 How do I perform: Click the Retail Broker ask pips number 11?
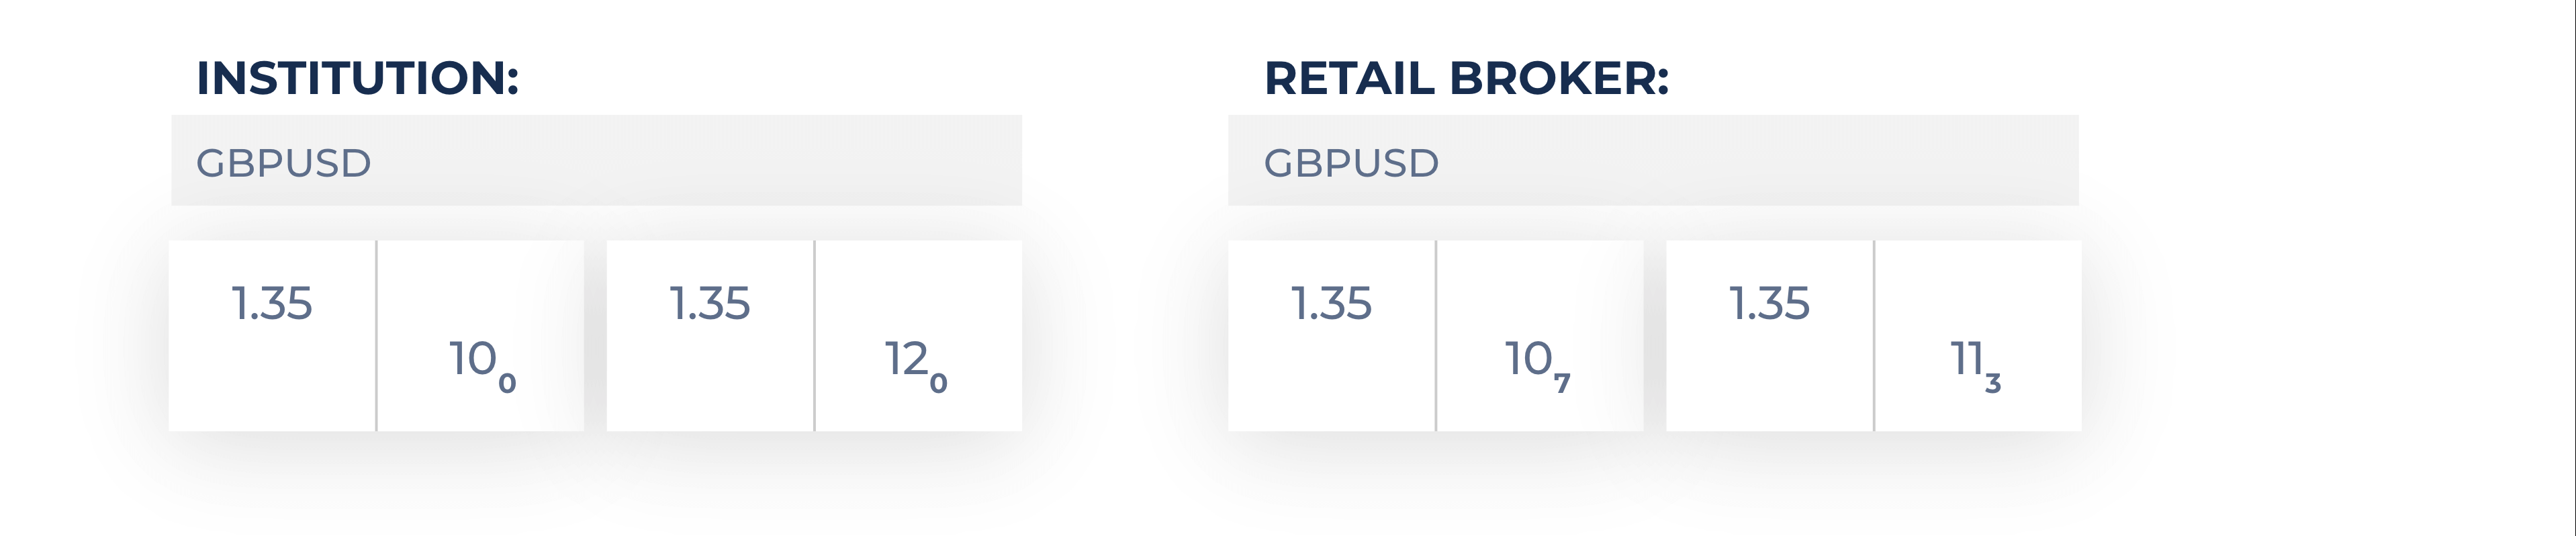1967,359
